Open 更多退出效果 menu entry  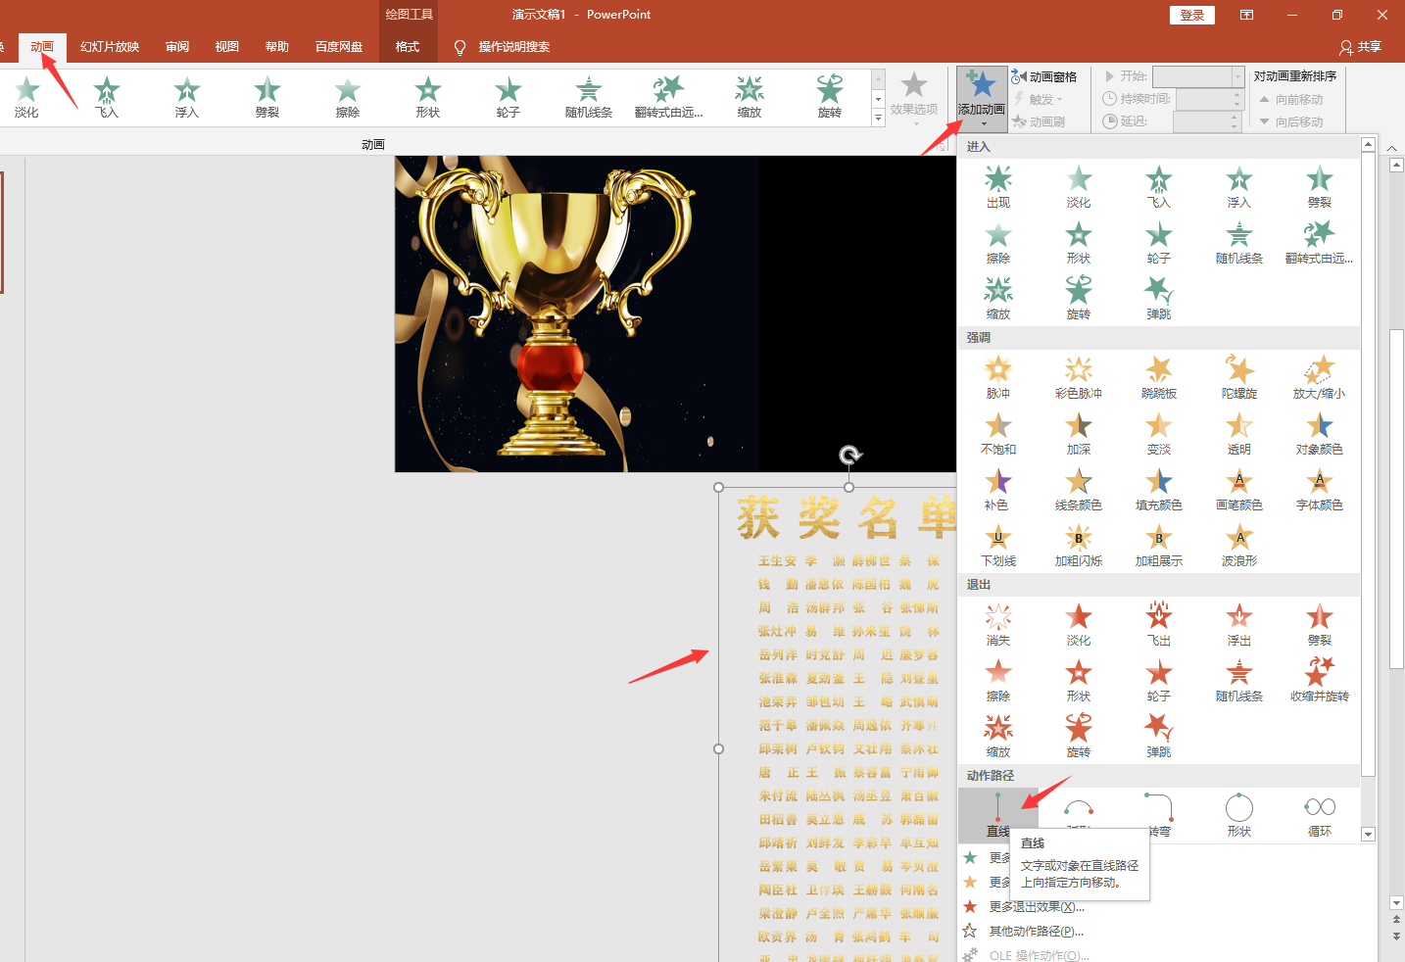(x=1036, y=907)
